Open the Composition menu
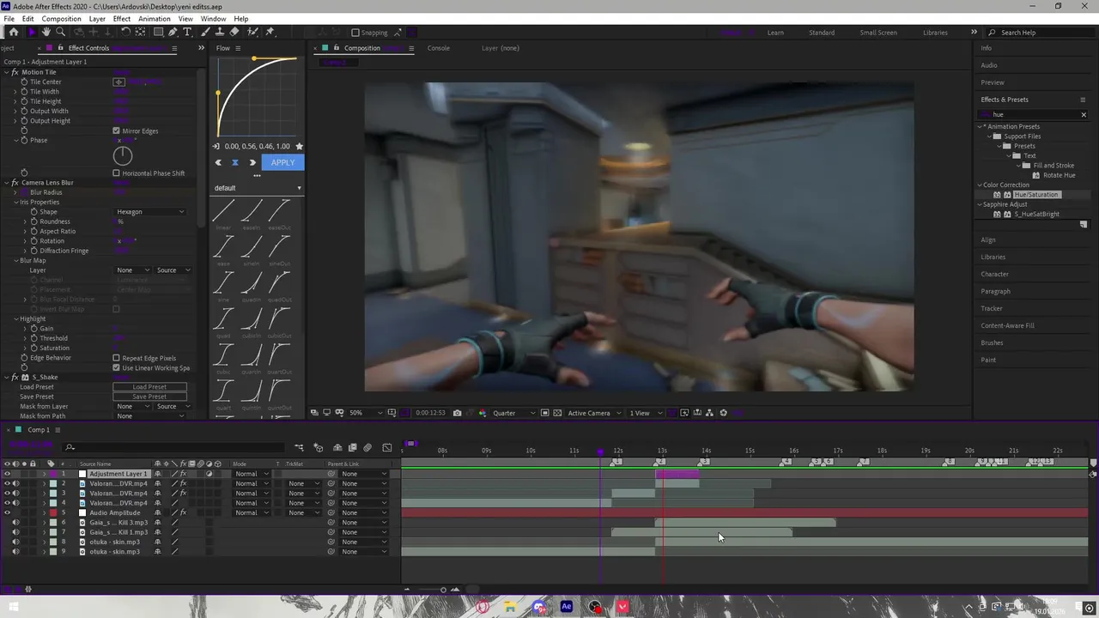 pos(61,19)
